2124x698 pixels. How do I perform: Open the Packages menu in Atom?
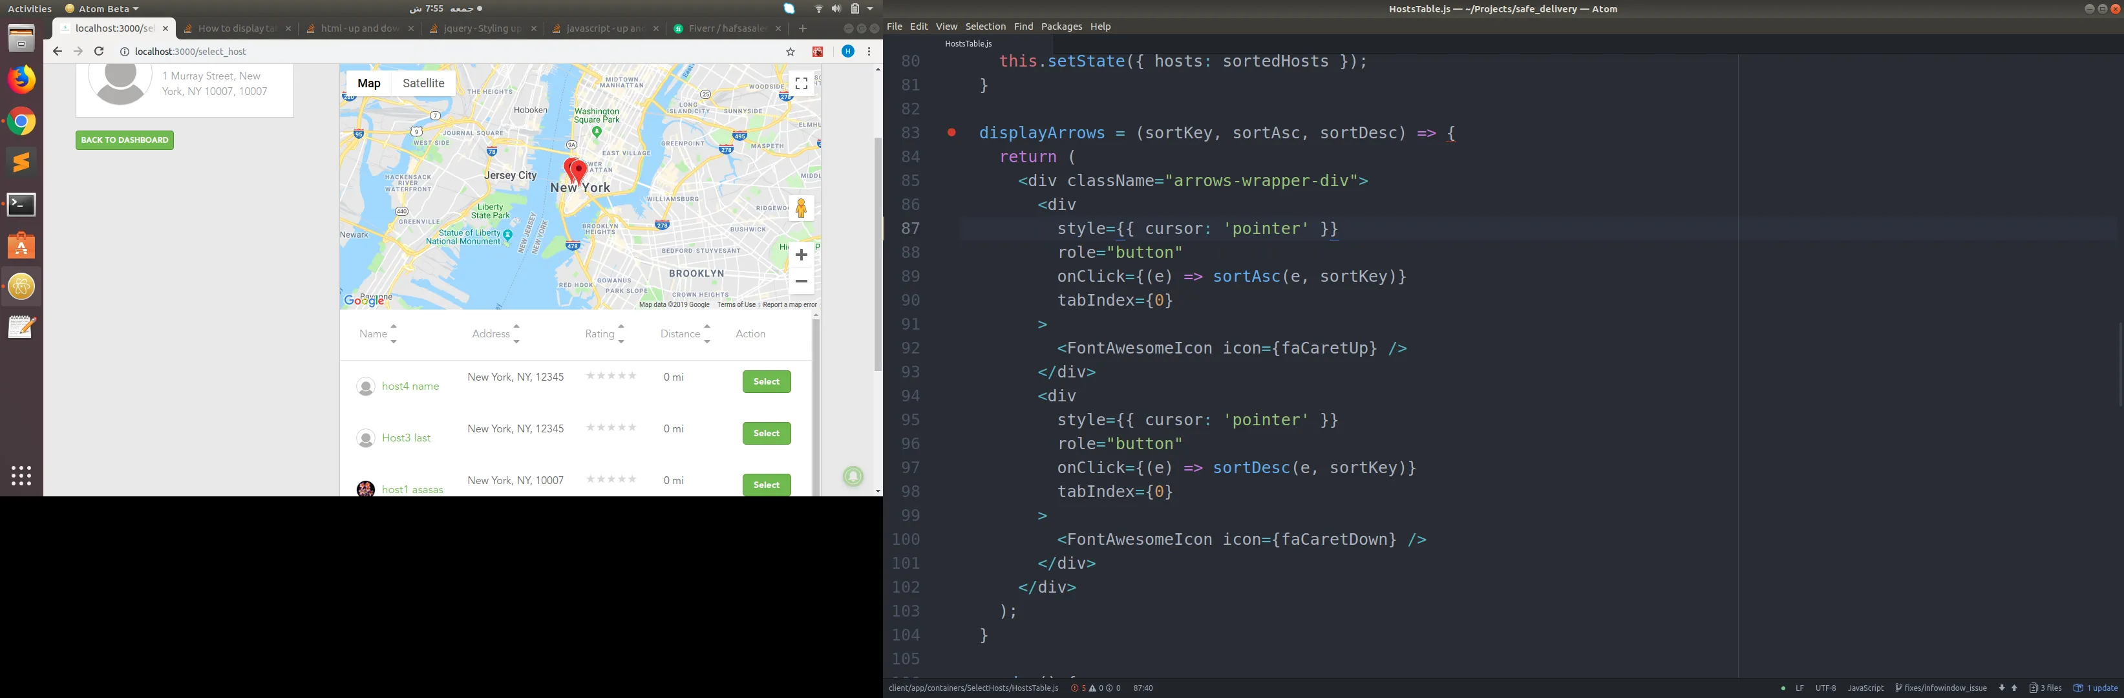[x=1060, y=26]
